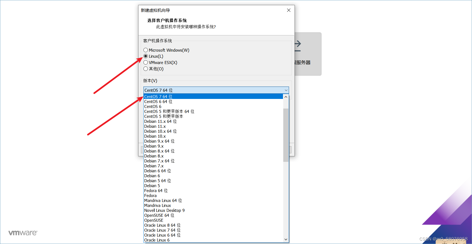Pick Debian 11.x 64 位
This screenshot has width=472, height=244.
[213, 121]
